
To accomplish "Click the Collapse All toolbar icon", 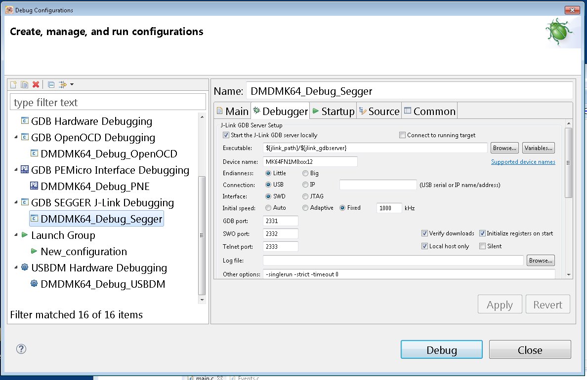I will pos(51,84).
